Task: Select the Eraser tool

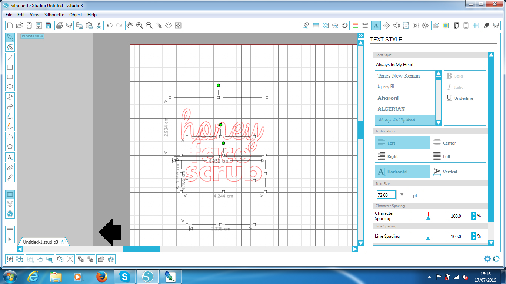Action: (x=10, y=168)
